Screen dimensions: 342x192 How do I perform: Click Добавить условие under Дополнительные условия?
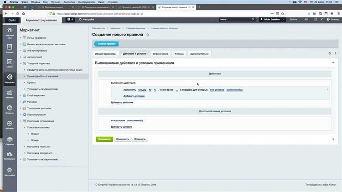[121, 127]
